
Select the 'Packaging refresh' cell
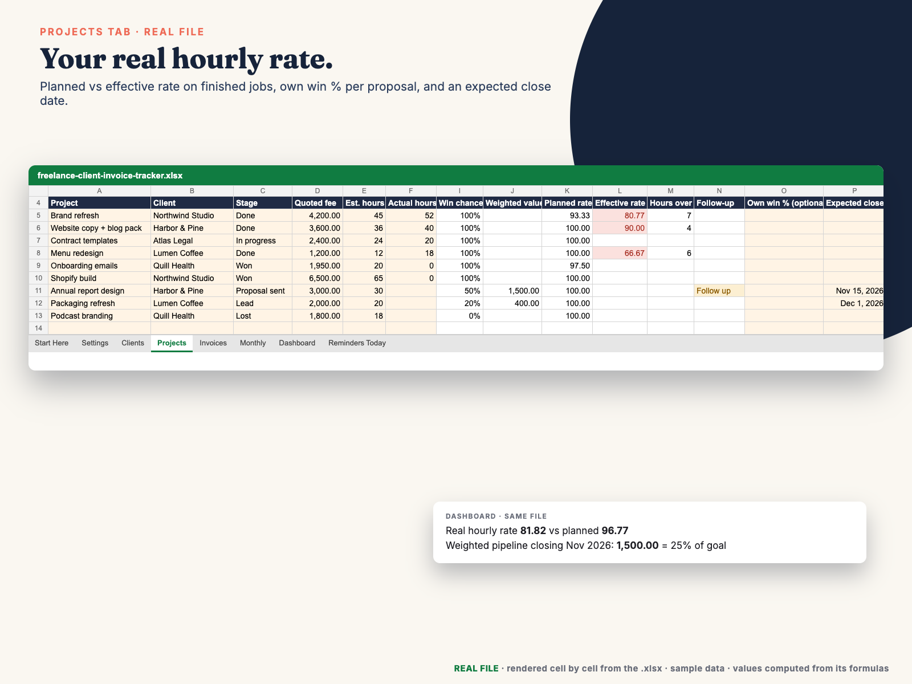click(99, 303)
